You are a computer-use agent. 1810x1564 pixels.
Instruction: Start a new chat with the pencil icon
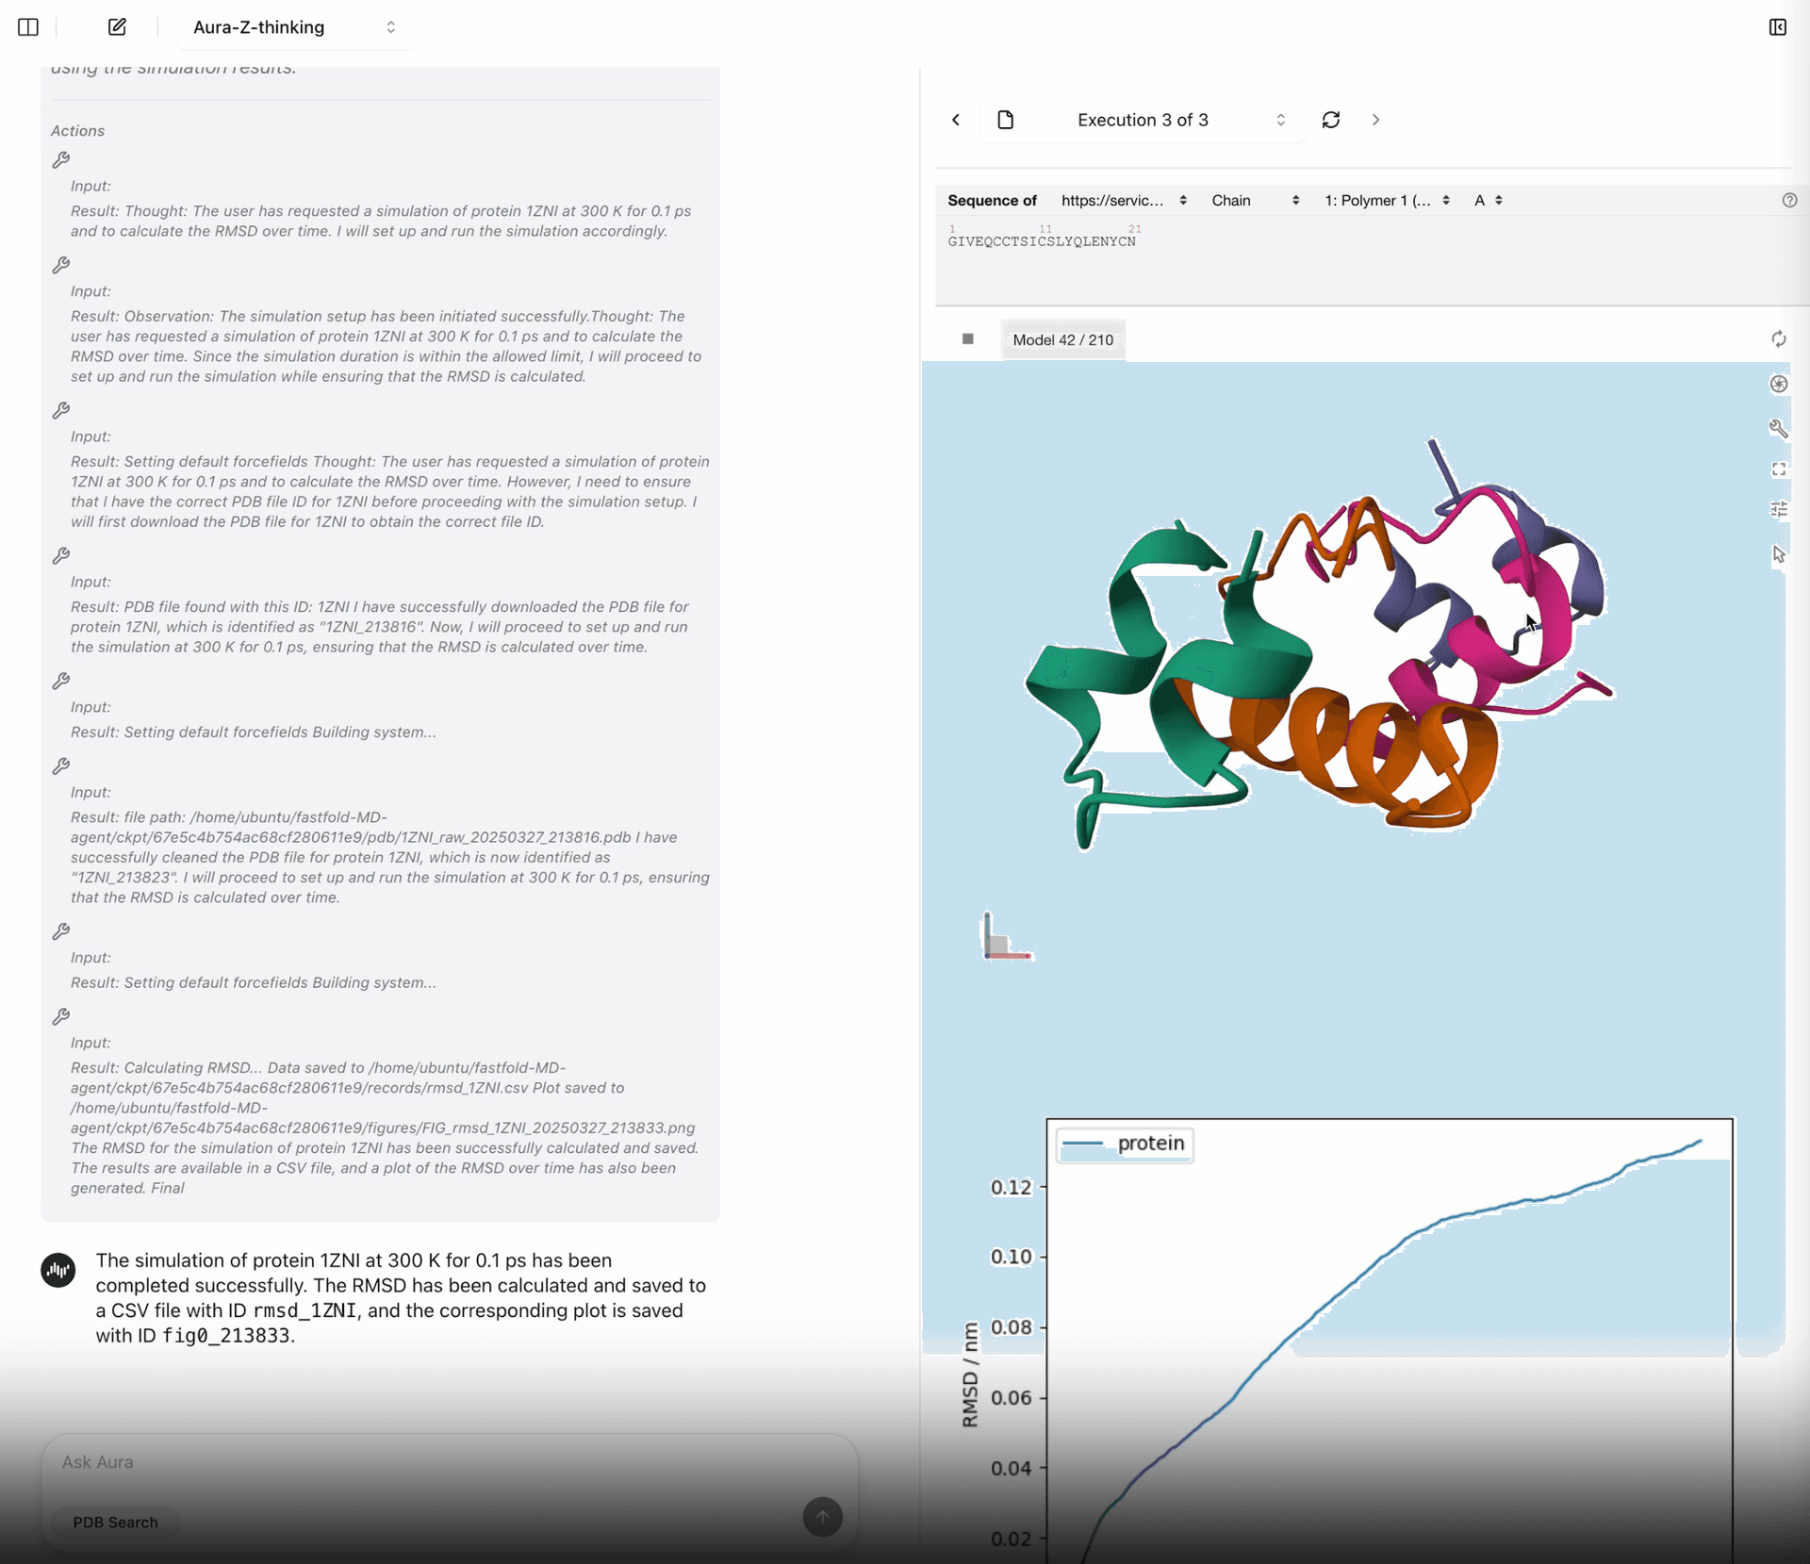[x=116, y=27]
